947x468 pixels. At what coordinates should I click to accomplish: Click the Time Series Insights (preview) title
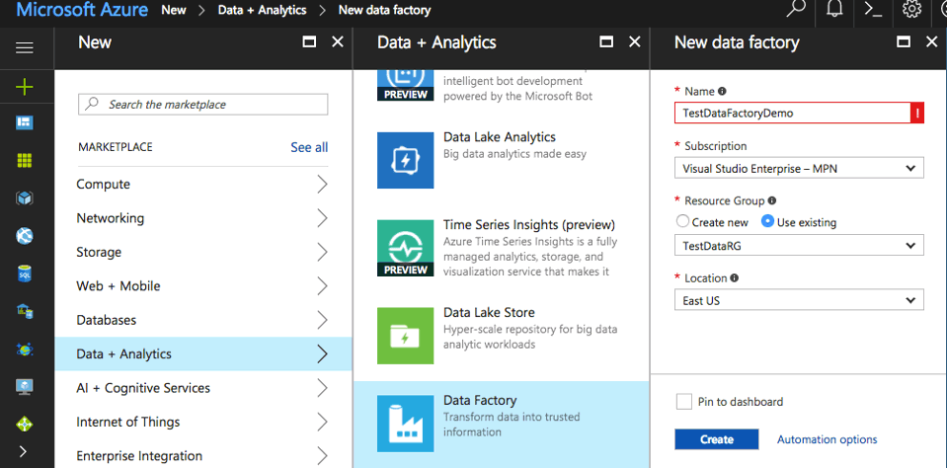point(529,225)
